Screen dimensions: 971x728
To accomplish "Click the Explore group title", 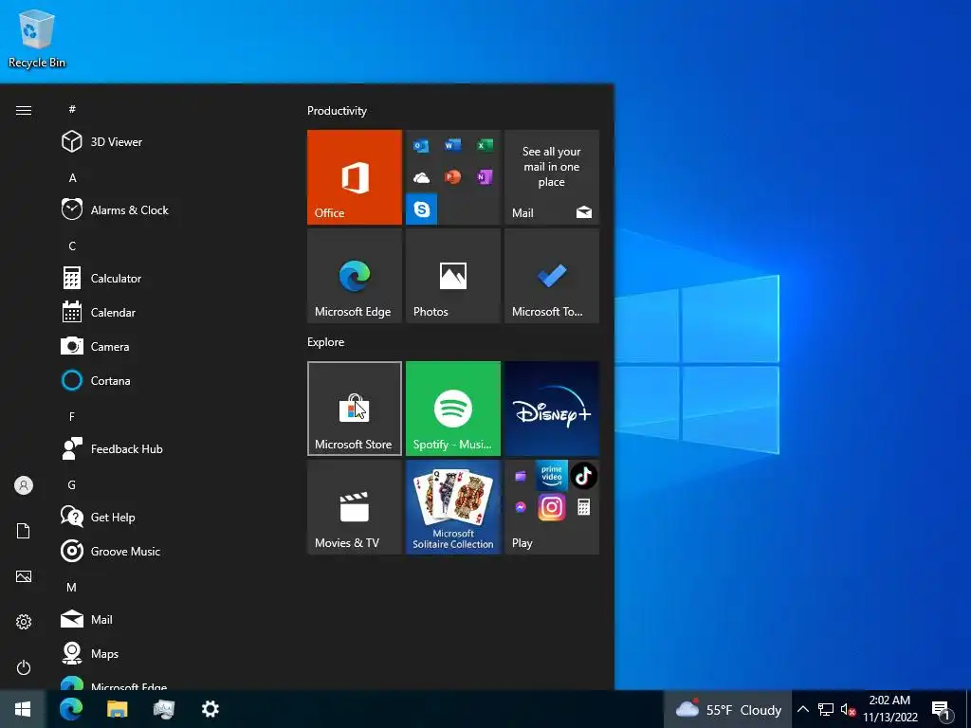I will (x=326, y=341).
